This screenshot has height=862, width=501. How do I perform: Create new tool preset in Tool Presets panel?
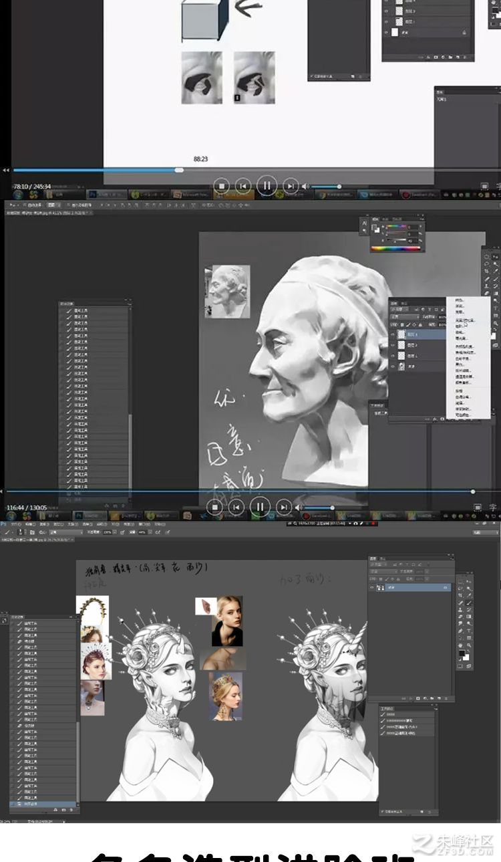(422, 812)
